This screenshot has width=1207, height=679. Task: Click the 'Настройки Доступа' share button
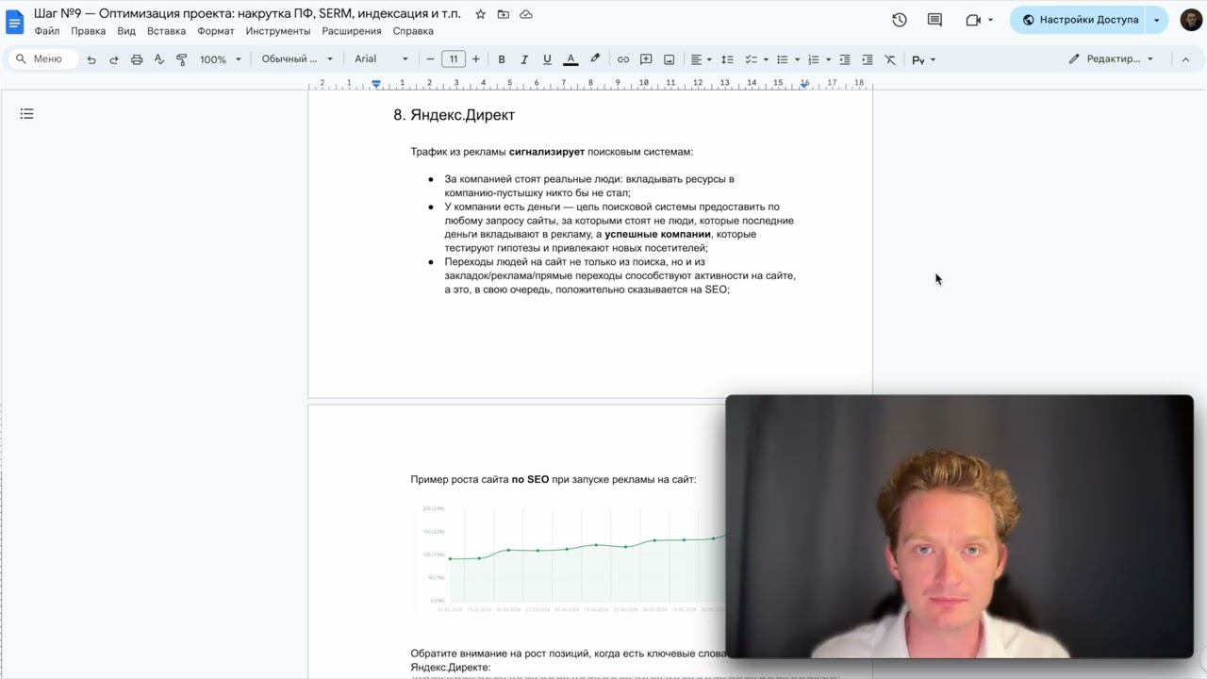pyautogui.click(x=1080, y=20)
